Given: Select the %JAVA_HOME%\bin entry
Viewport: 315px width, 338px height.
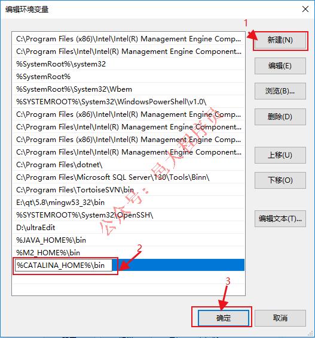Looking at the screenshot, I should 129,240.
